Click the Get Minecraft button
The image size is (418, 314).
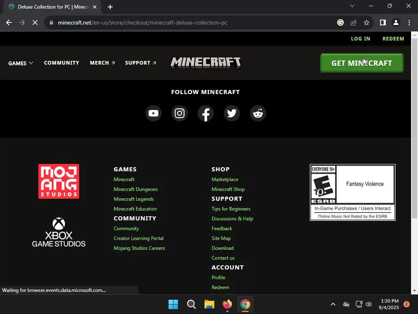coord(362,63)
